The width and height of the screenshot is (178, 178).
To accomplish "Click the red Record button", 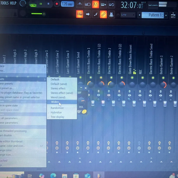I will click(57, 4).
